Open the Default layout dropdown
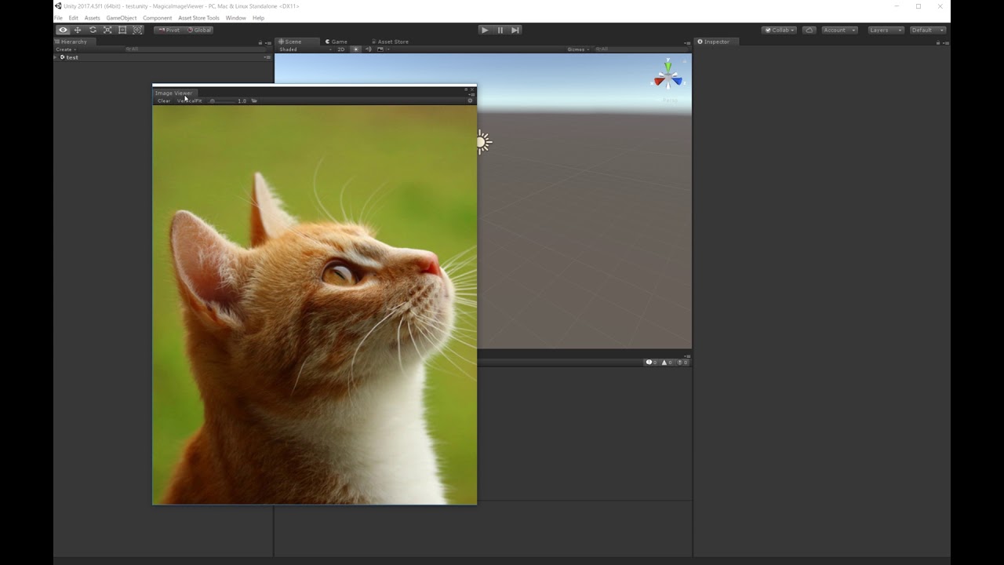The image size is (1004, 565). point(928,30)
